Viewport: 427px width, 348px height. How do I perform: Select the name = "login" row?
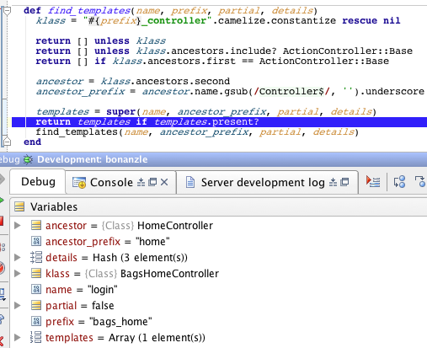point(218,289)
